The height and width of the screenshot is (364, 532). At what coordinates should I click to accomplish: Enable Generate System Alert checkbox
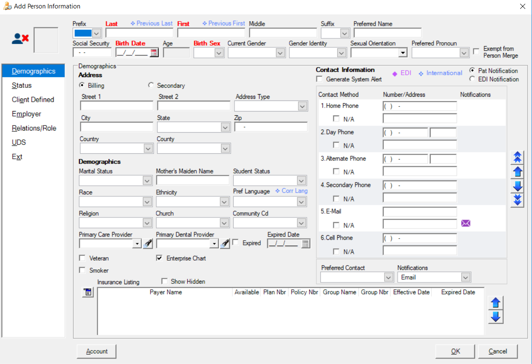pos(319,79)
